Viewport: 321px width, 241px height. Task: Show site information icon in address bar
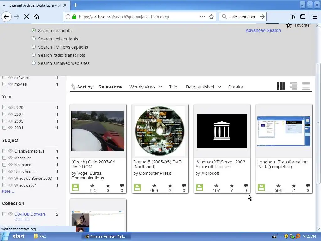click(x=68, y=17)
